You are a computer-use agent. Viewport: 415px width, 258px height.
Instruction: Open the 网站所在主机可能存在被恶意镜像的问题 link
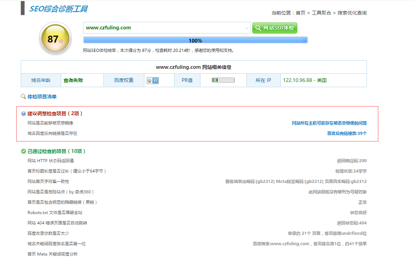pos(329,123)
